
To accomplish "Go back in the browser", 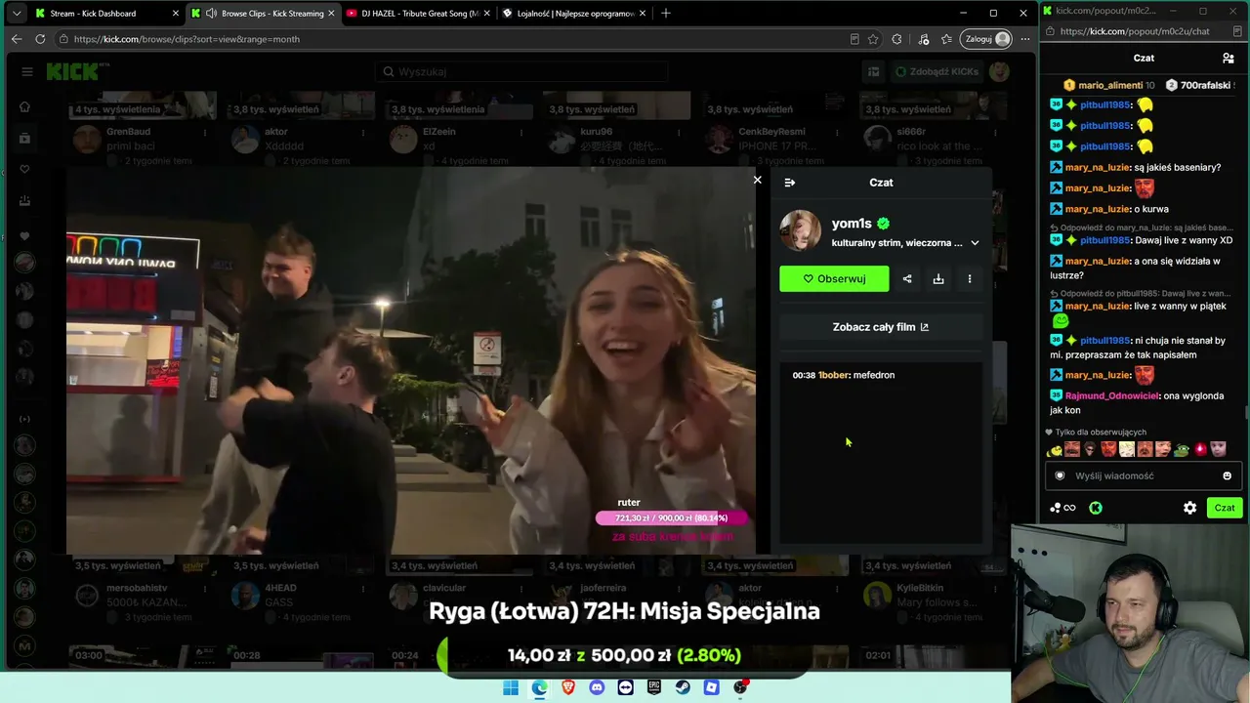I will point(17,39).
